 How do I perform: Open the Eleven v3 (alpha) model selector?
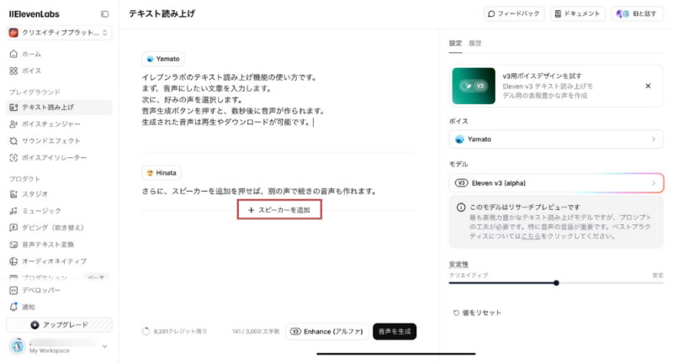(x=555, y=182)
